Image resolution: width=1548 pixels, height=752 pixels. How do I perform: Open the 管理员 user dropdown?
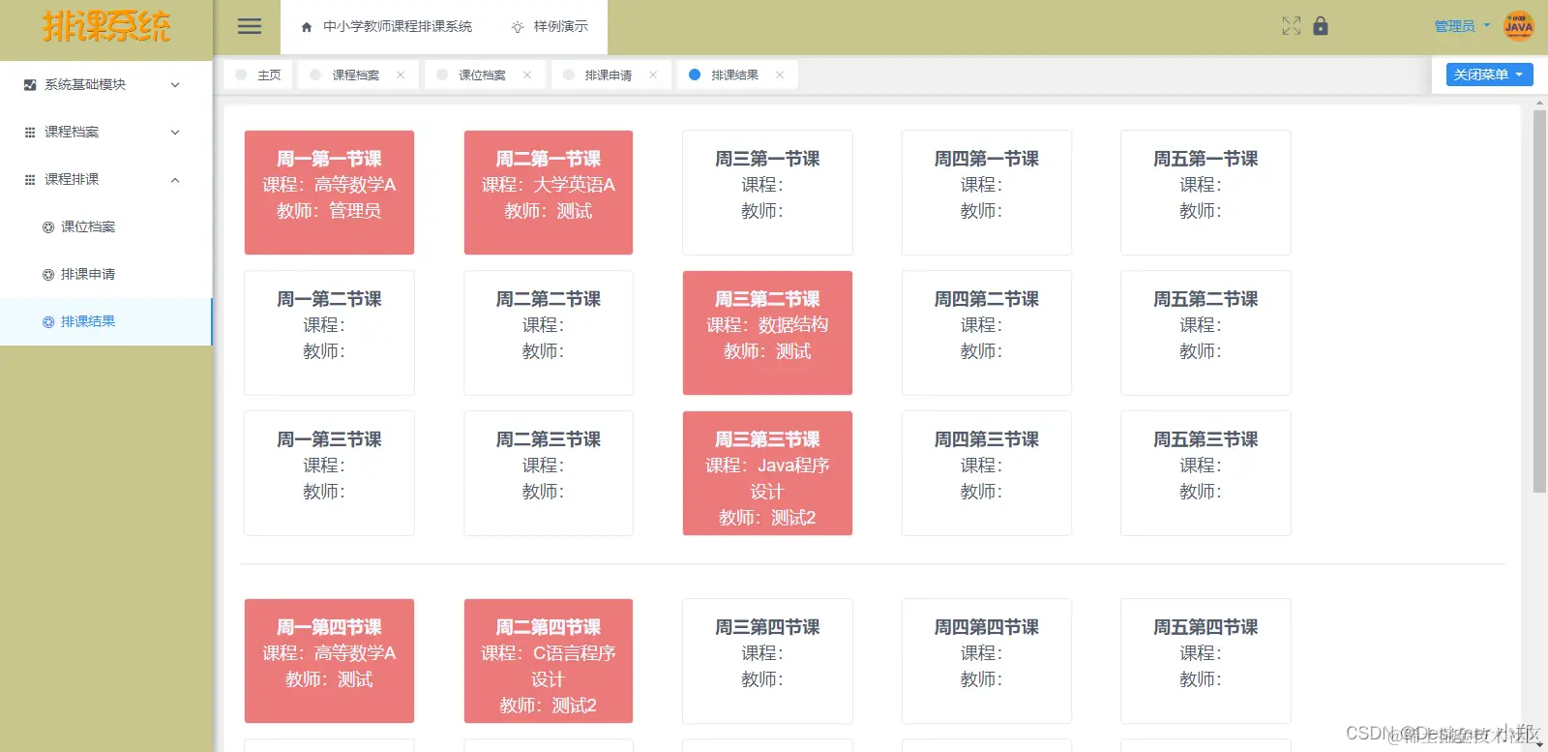(x=1462, y=26)
